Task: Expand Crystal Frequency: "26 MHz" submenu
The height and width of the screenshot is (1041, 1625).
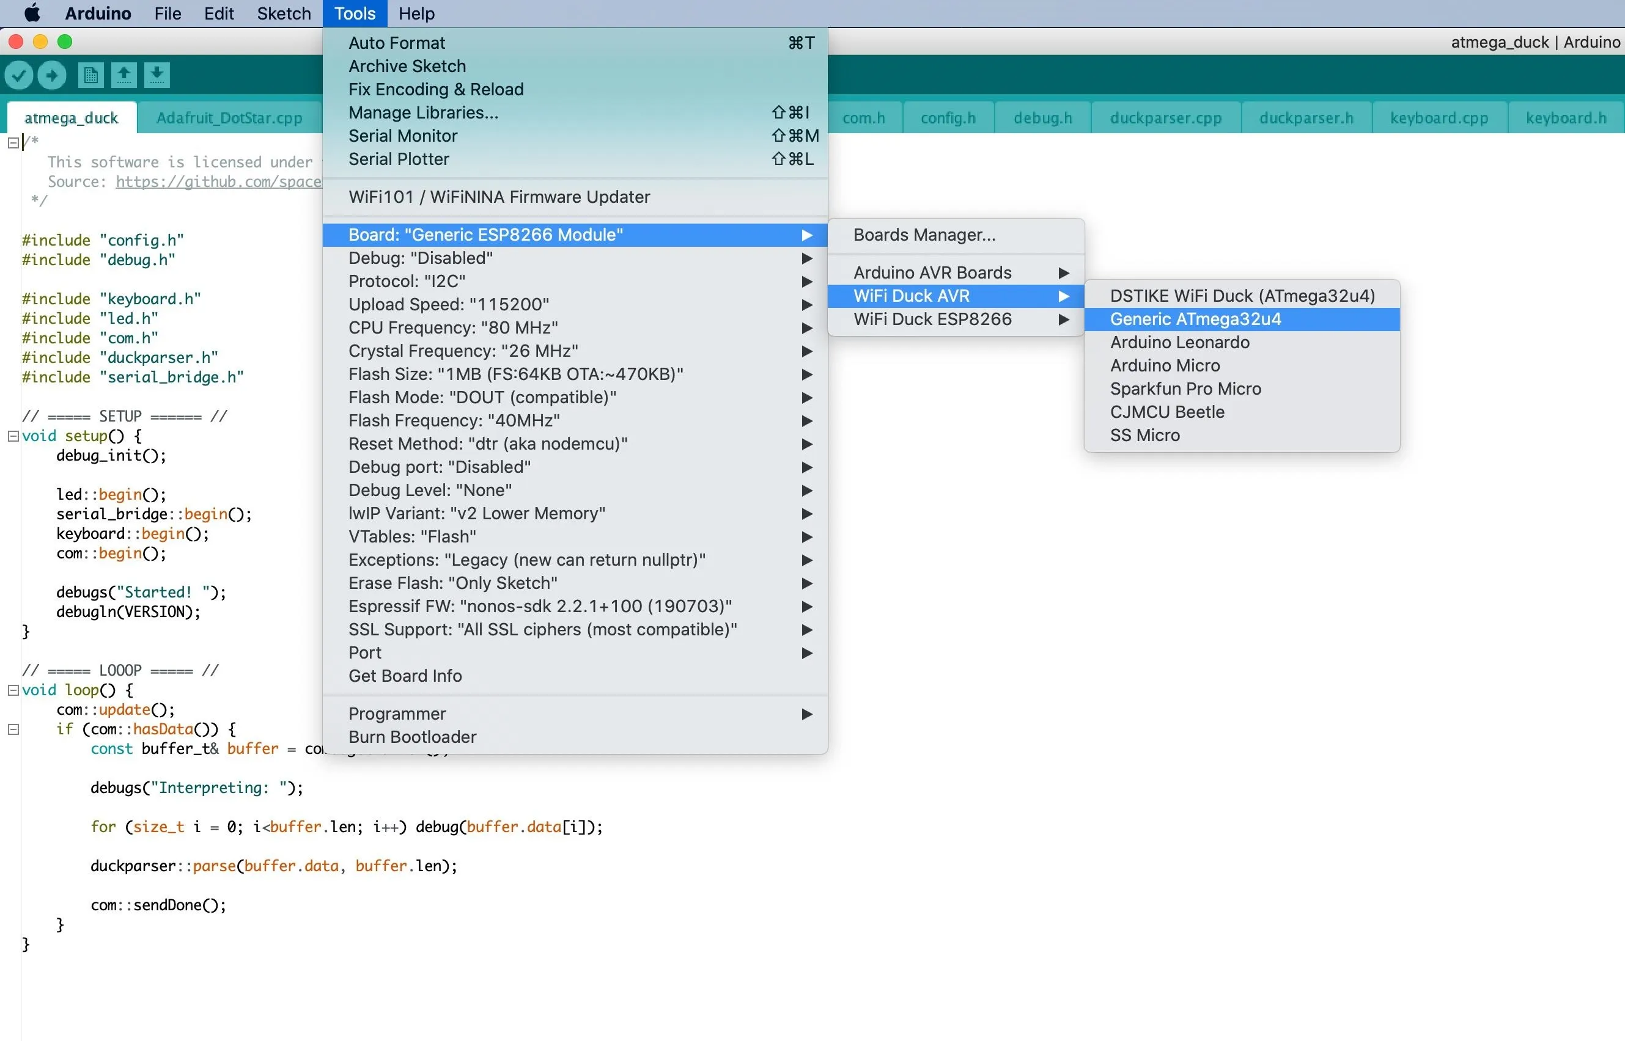Action: click(x=575, y=351)
